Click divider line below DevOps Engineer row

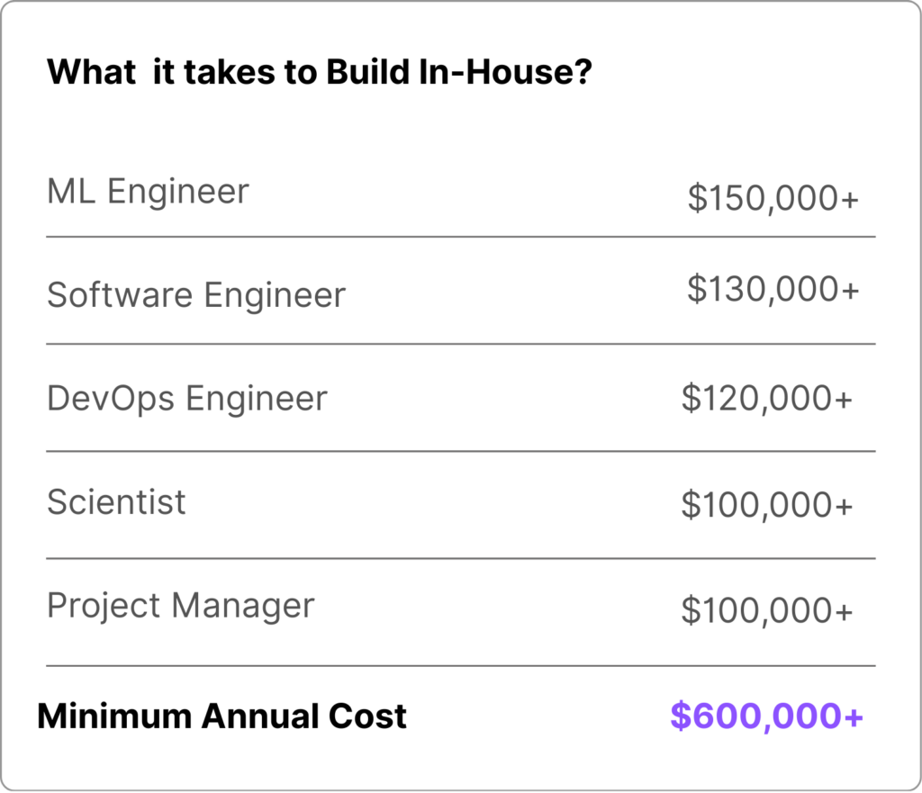(x=460, y=451)
